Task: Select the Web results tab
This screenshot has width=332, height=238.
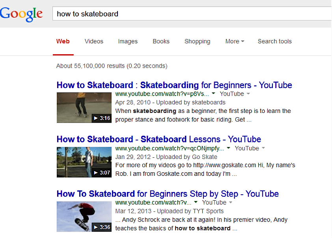Action: (63, 41)
